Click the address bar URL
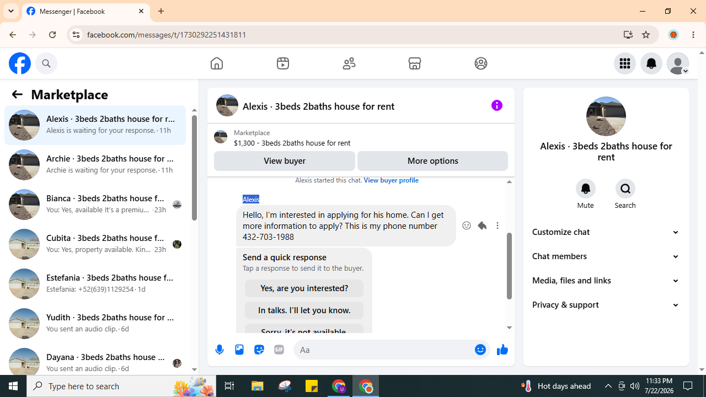The height and width of the screenshot is (397, 706). click(x=167, y=35)
